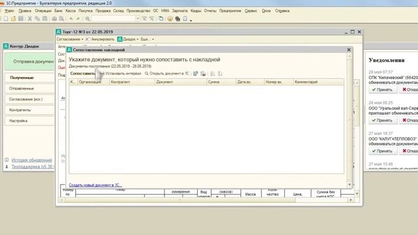Click the New document icon in main toolbar
This screenshot has width=418, height=235.
pyautogui.click(x=6, y=19)
